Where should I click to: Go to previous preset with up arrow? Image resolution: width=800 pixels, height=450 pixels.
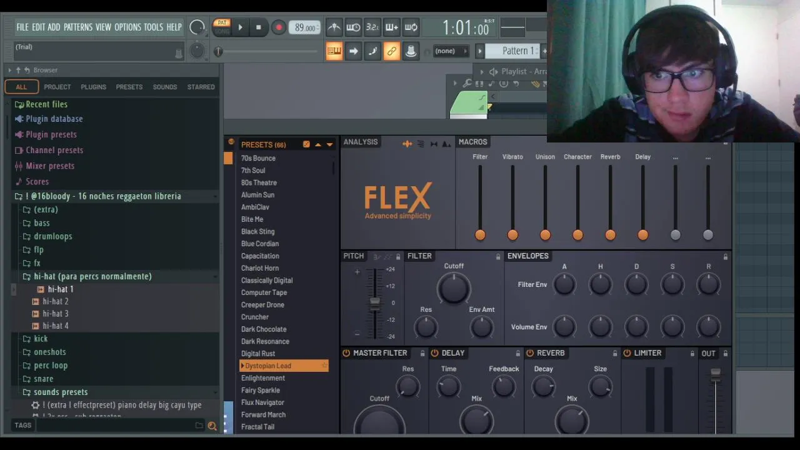(x=318, y=144)
